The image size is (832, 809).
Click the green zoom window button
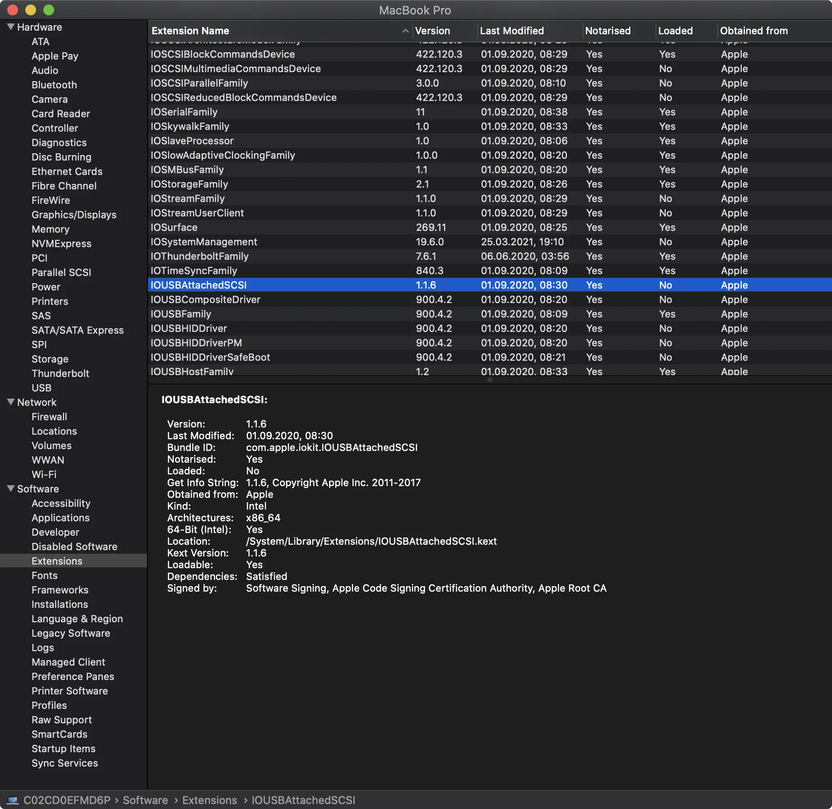click(x=49, y=10)
